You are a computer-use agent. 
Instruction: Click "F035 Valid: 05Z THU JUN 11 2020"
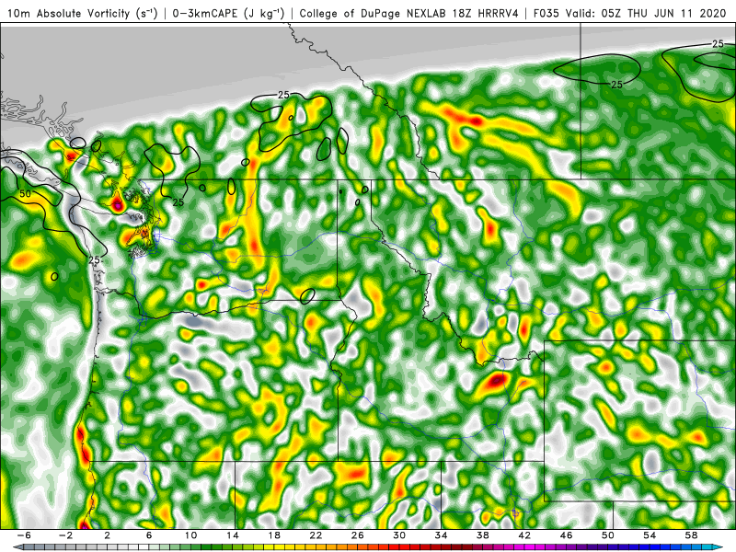coord(630,13)
